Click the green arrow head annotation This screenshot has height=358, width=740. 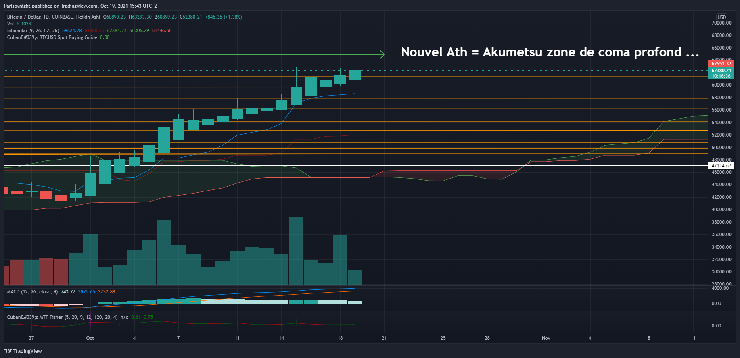(x=382, y=54)
